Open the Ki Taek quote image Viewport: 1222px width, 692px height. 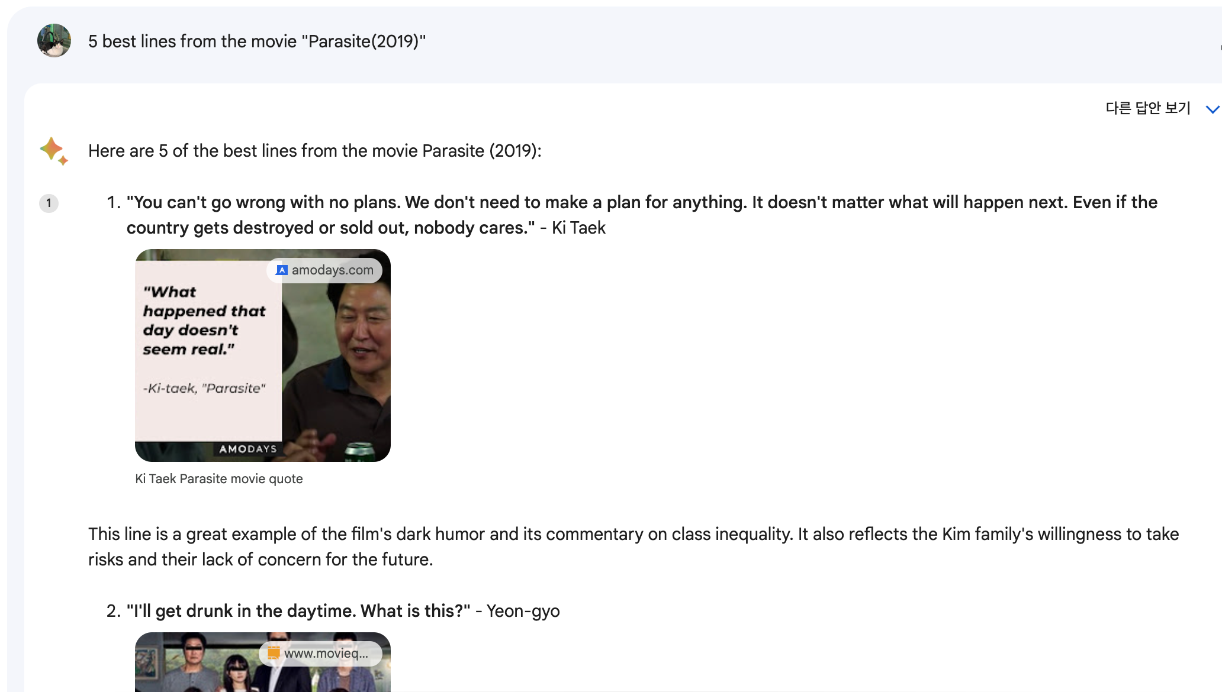[263, 355]
